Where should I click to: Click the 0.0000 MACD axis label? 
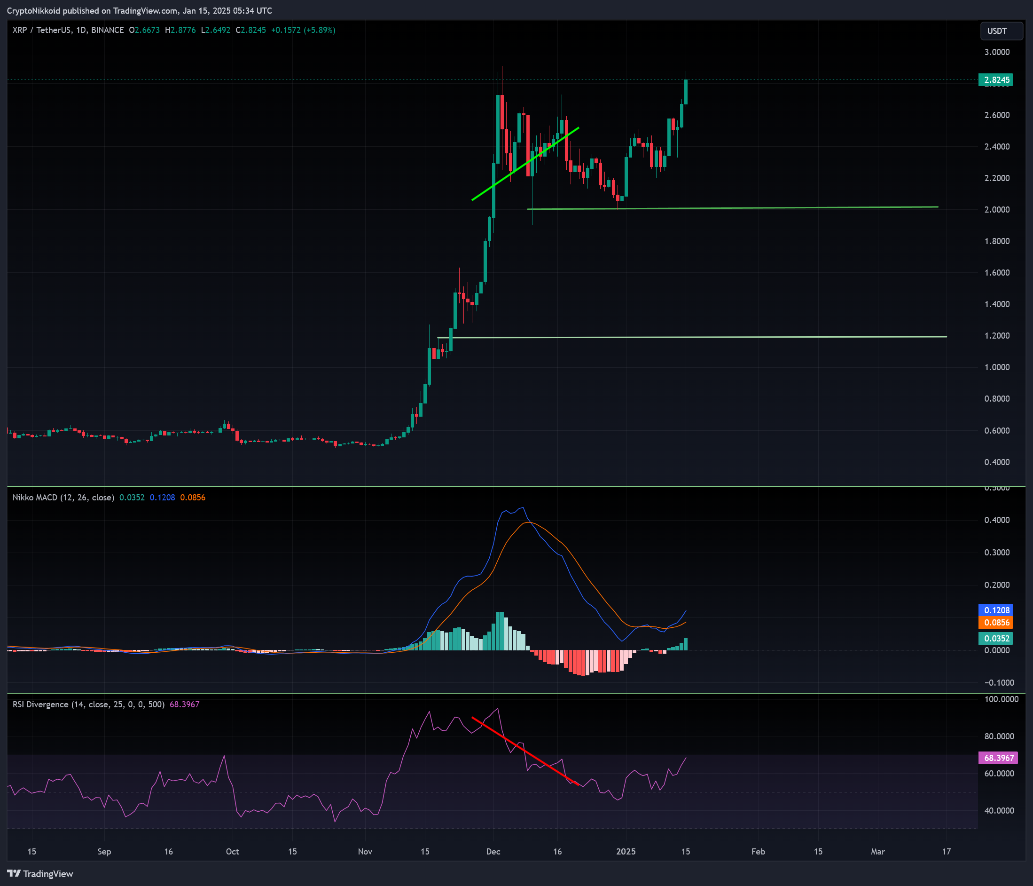pyautogui.click(x=997, y=650)
